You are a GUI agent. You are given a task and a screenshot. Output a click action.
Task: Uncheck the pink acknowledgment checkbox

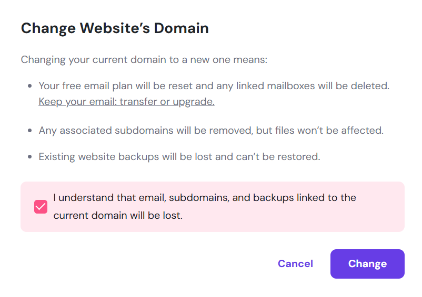[x=41, y=207]
